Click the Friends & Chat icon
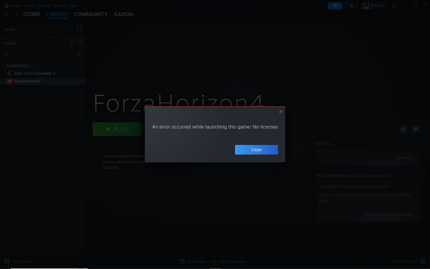The width and height of the screenshot is (430, 269). coord(423,261)
